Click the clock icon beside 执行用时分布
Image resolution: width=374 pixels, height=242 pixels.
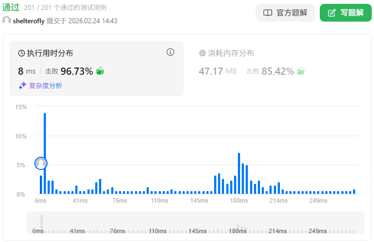22,54
